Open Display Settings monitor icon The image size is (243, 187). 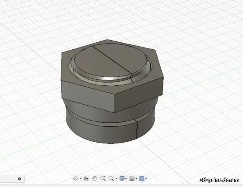point(122,178)
